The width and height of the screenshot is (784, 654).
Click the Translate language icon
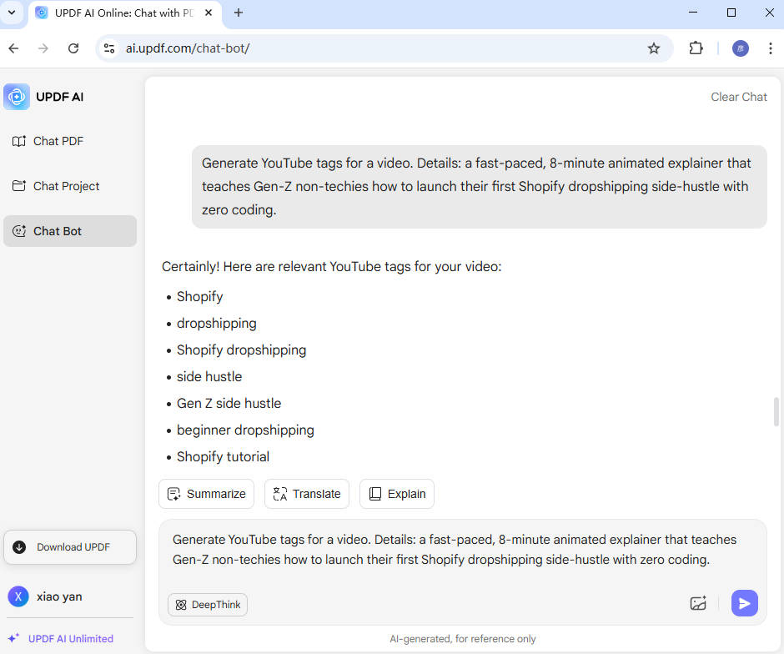tap(280, 494)
